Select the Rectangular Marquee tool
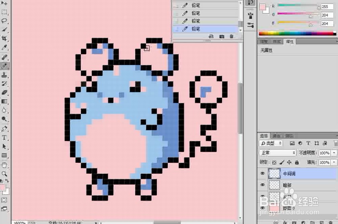This screenshot has width=338, height=224. coord(4,12)
